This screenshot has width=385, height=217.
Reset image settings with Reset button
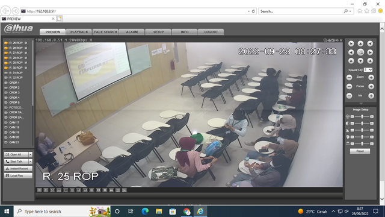[x=360, y=151]
